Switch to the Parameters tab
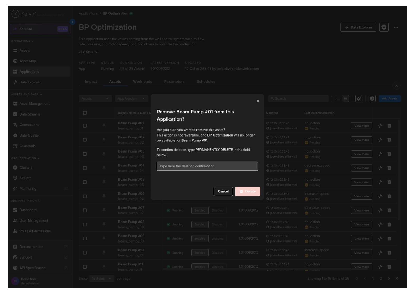This screenshot has width=415, height=294. pyautogui.click(x=174, y=82)
